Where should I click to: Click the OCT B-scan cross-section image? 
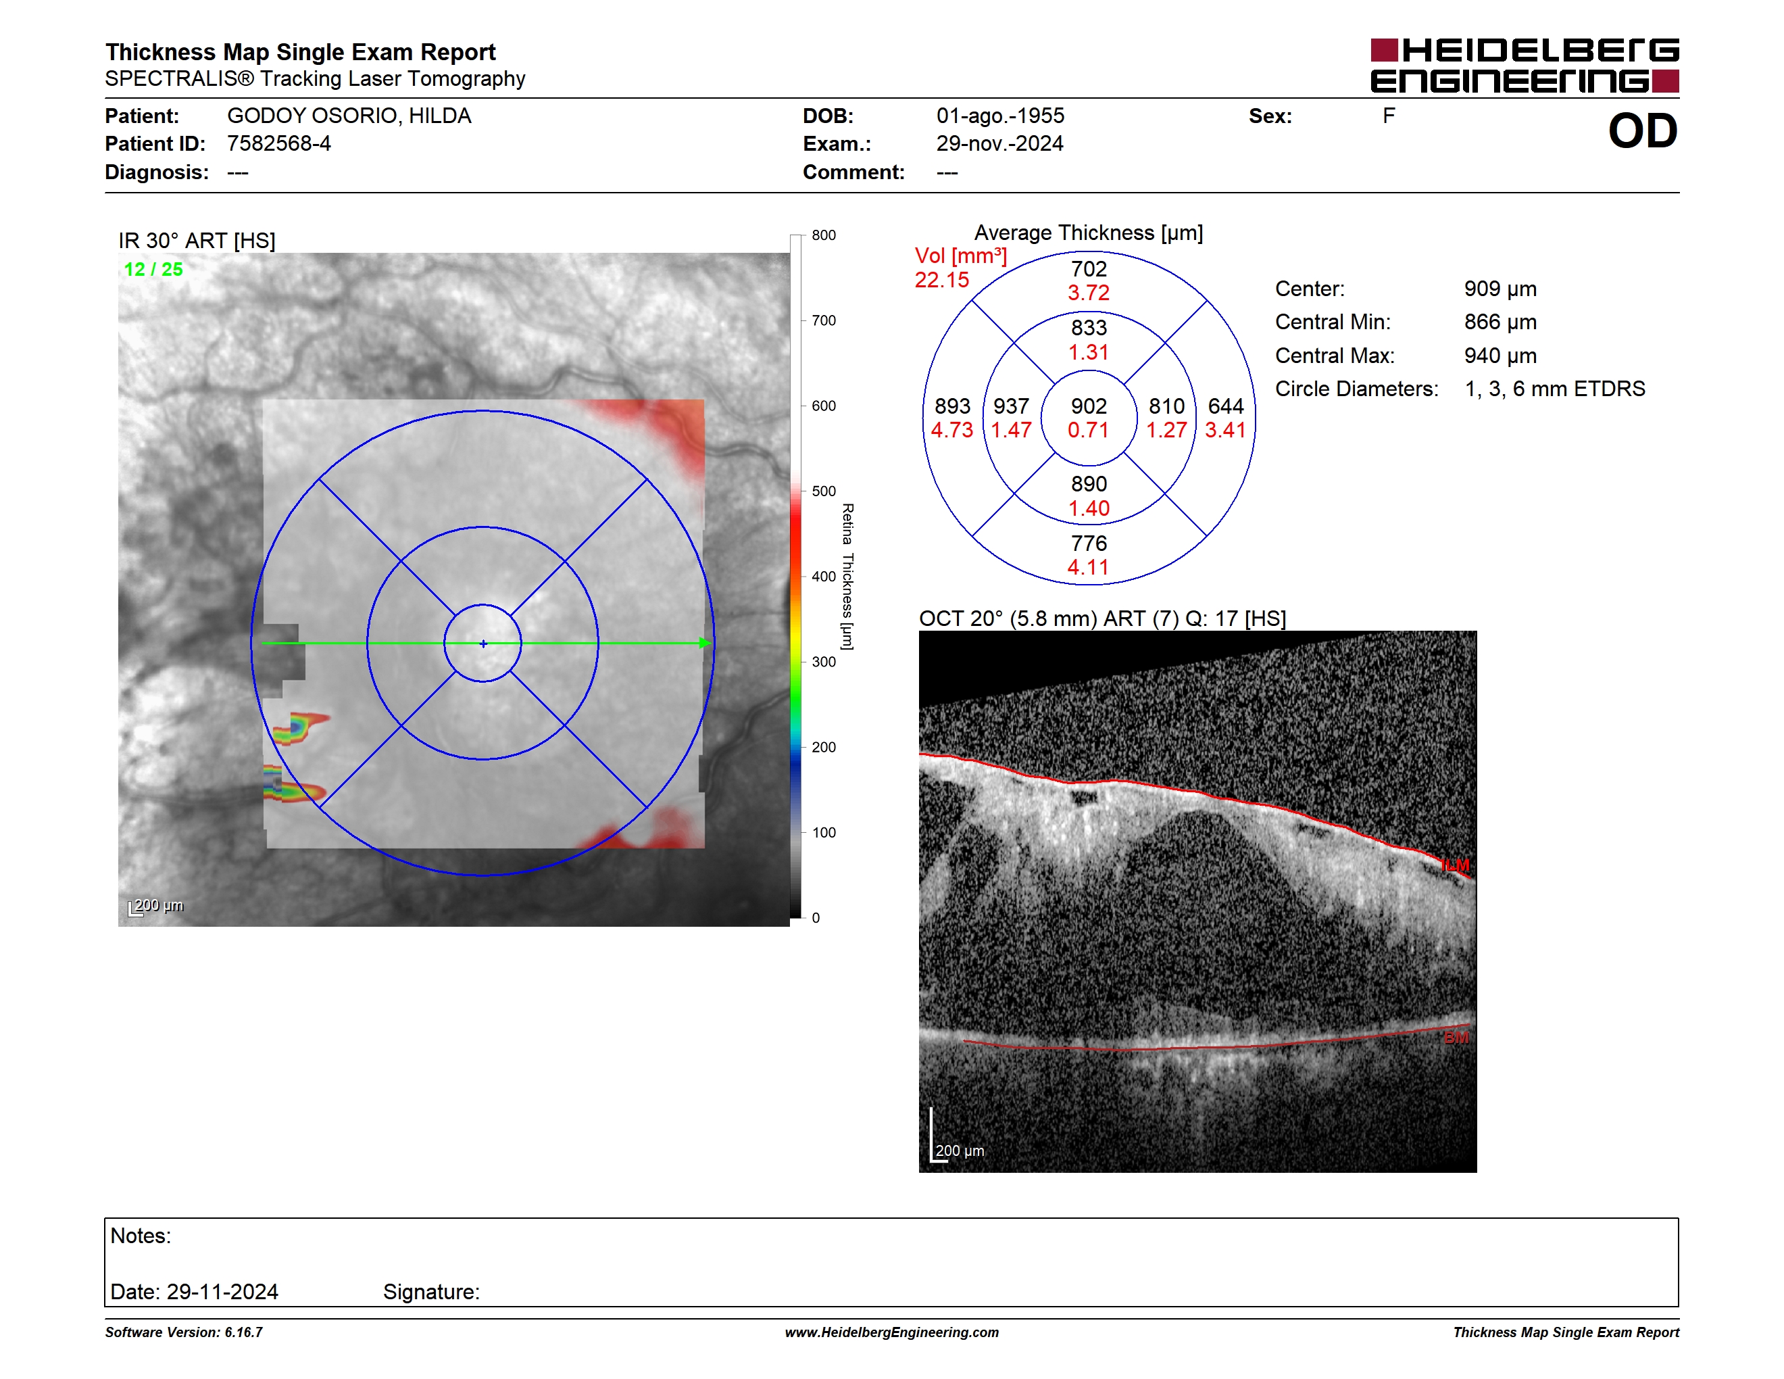(1197, 902)
